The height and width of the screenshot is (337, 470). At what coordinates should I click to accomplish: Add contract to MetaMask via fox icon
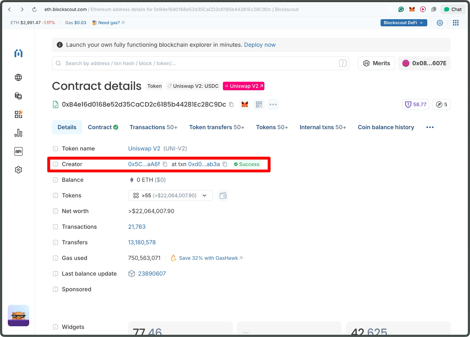coord(244,104)
